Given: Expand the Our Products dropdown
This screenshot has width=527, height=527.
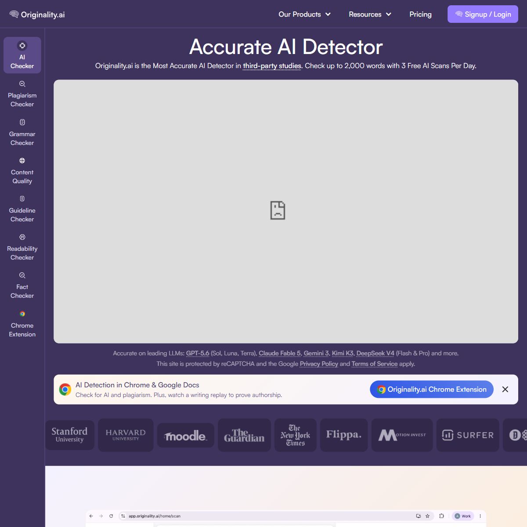Looking at the screenshot, I should (304, 14).
